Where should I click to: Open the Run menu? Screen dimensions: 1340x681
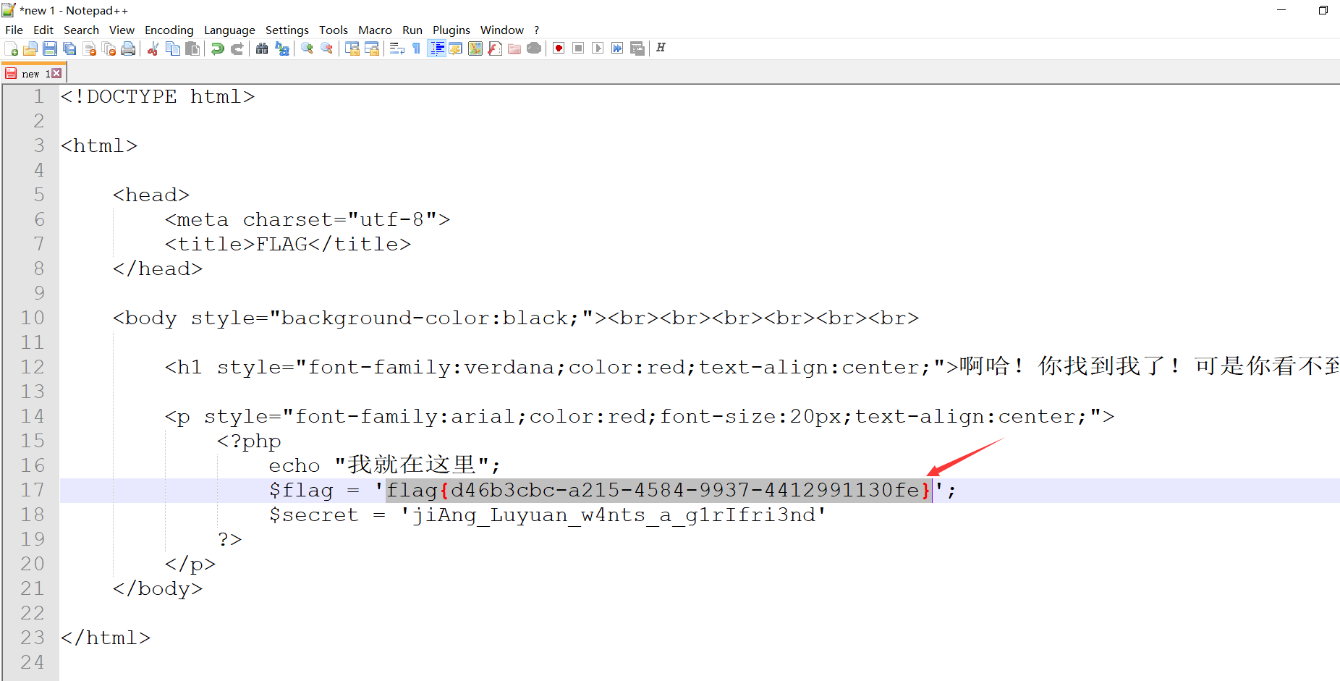pyautogui.click(x=412, y=30)
